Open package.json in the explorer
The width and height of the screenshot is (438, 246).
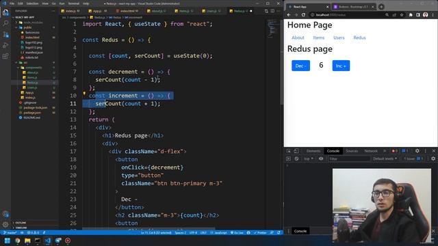[x=32, y=113]
